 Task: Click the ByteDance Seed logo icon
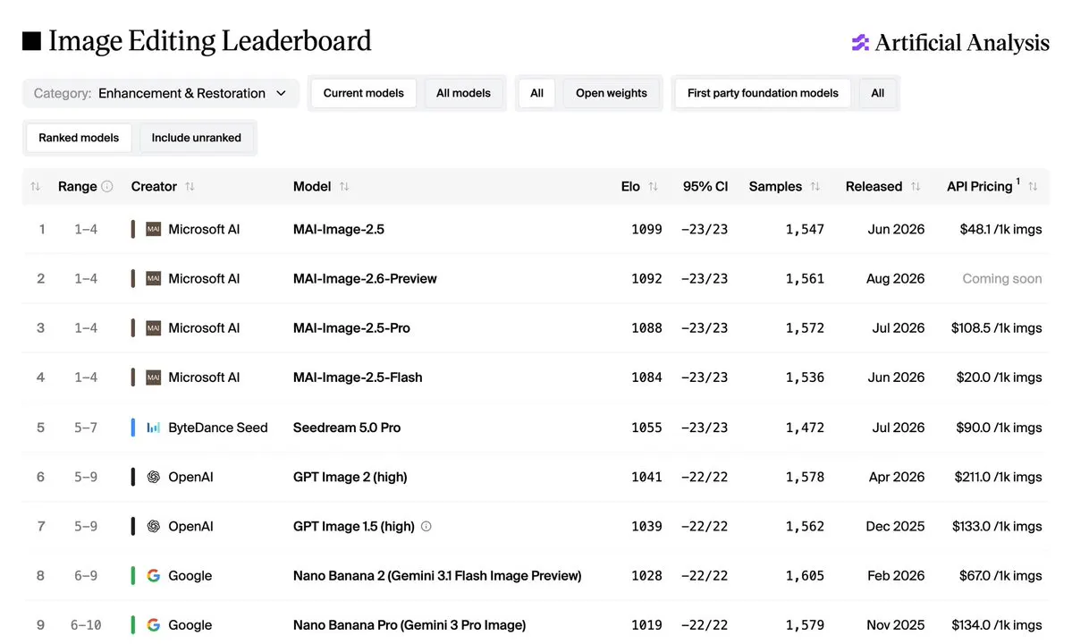click(x=153, y=428)
